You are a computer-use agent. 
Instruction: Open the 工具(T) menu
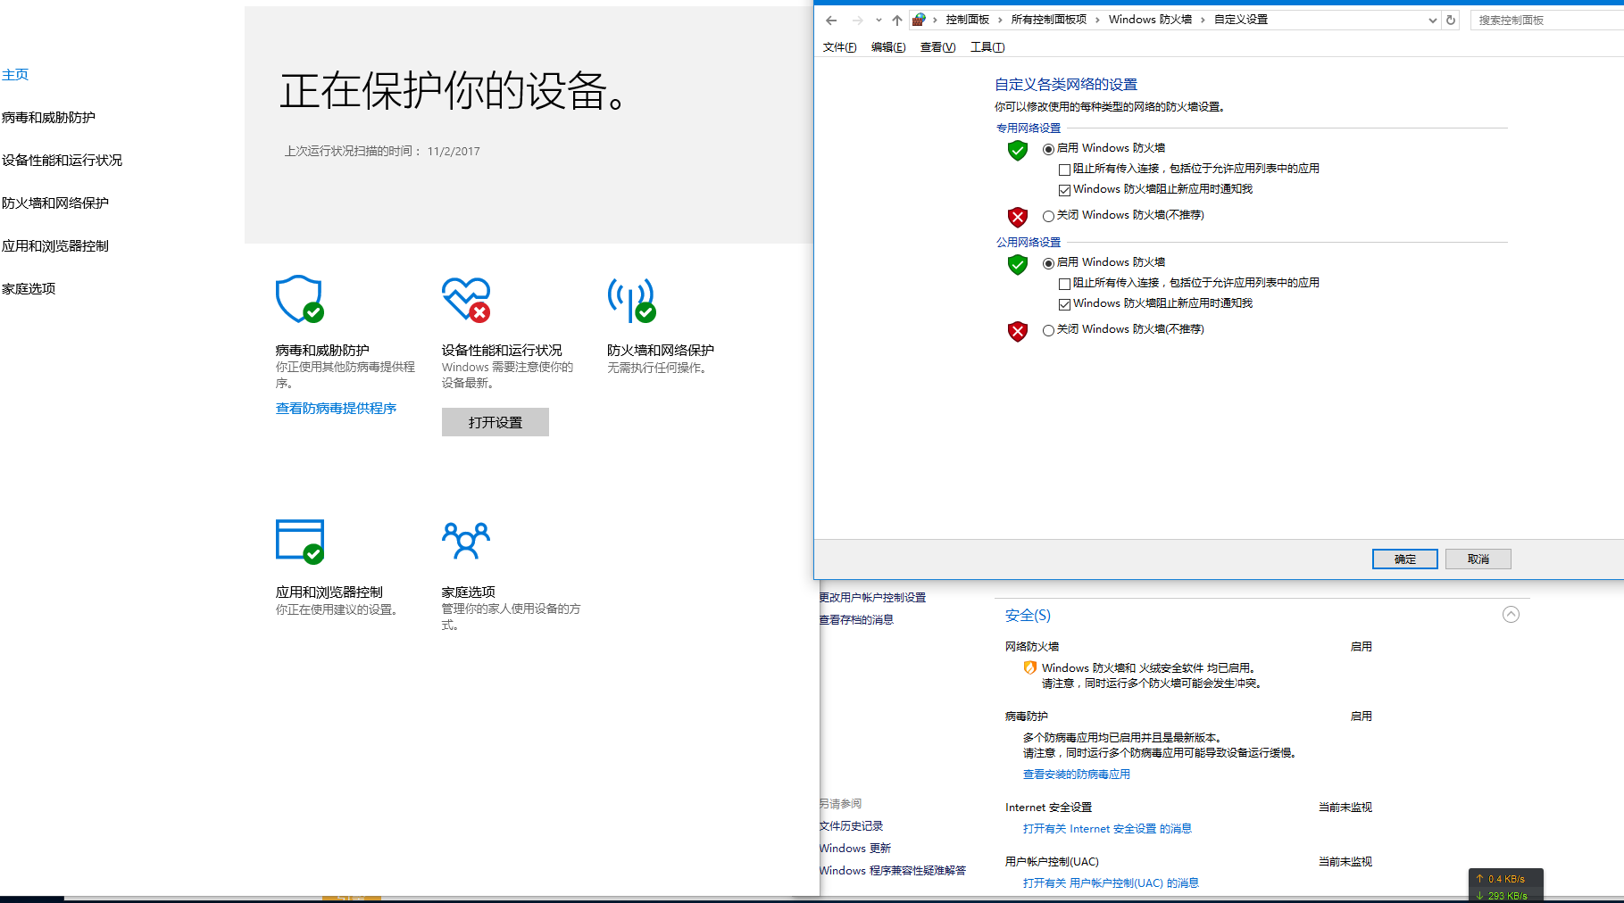[987, 47]
